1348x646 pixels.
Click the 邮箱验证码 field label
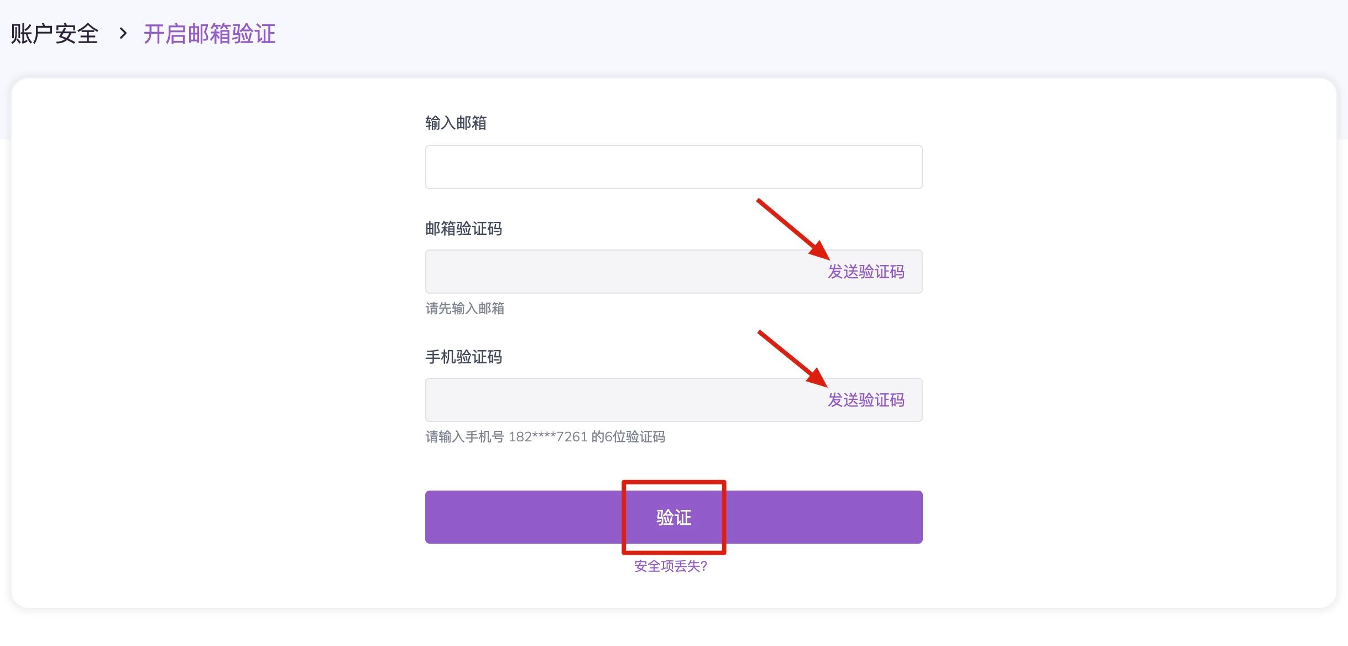tap(463, 228)
